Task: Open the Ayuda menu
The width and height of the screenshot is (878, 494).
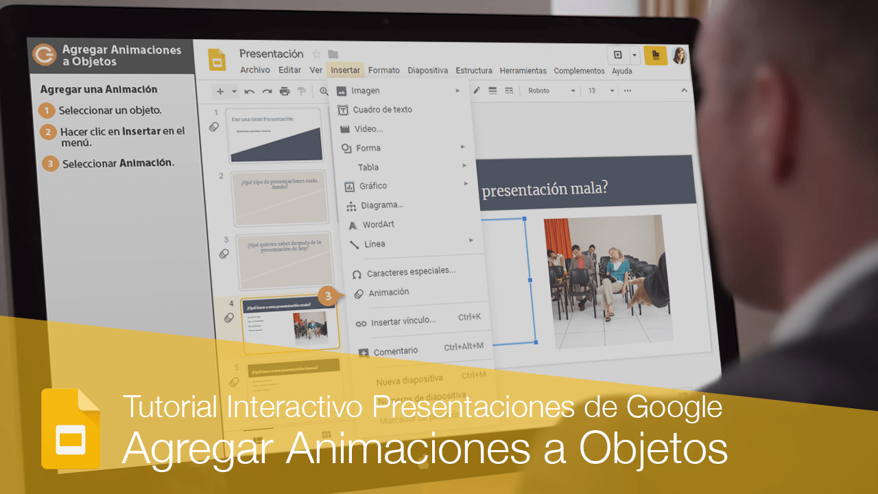Action: [x=622, y=71]
